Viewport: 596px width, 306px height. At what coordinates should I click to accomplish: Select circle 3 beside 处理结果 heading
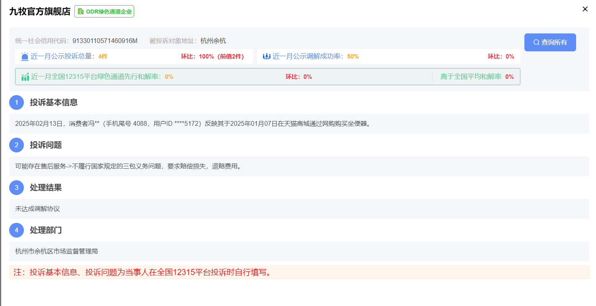click(16, 187)
